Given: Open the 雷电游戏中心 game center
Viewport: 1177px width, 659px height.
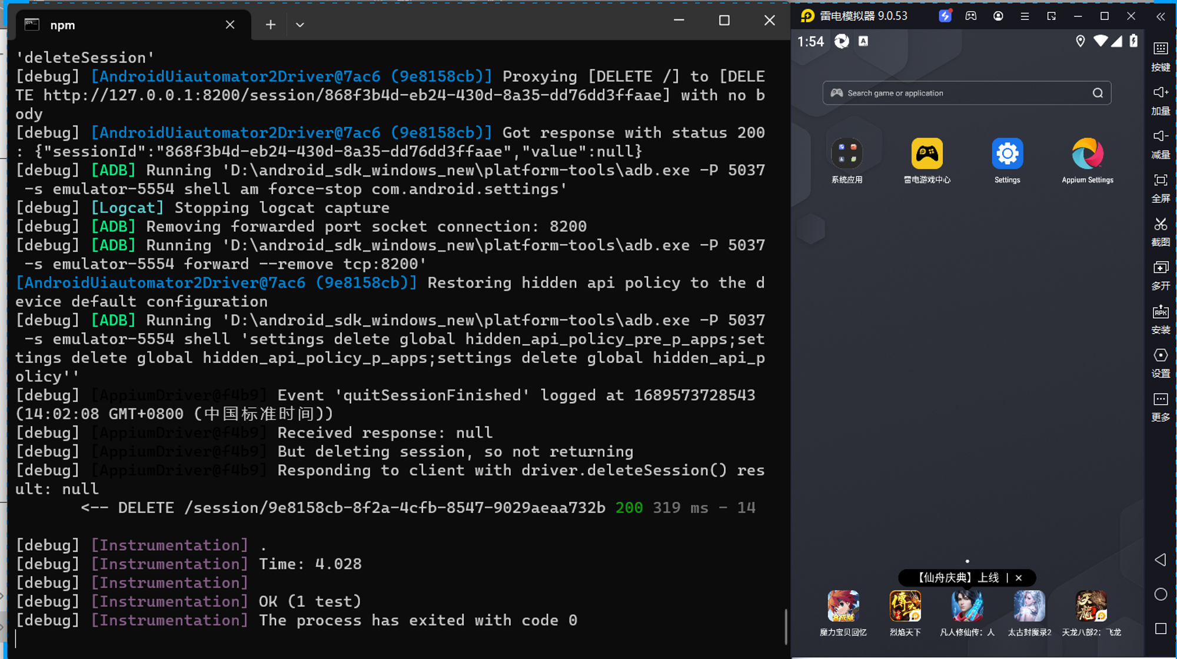Looking at the screenshot, I should pyautogui.click(x=927, y=154).
